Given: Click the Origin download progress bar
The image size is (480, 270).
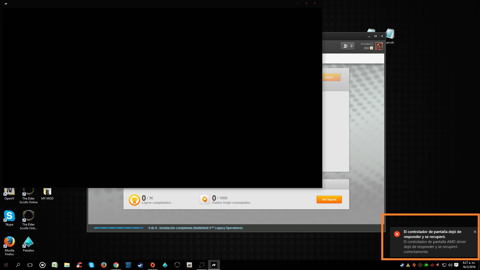Looking at the screenshot, I should [x=118, y=228].
